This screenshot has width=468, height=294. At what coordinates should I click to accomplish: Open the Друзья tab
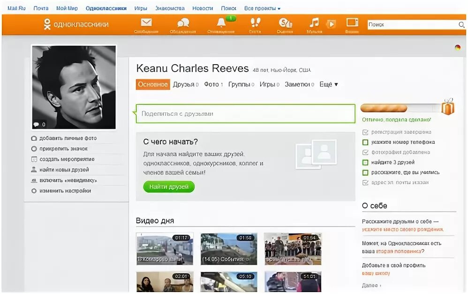pyautogui.click(x=186, y=84)
